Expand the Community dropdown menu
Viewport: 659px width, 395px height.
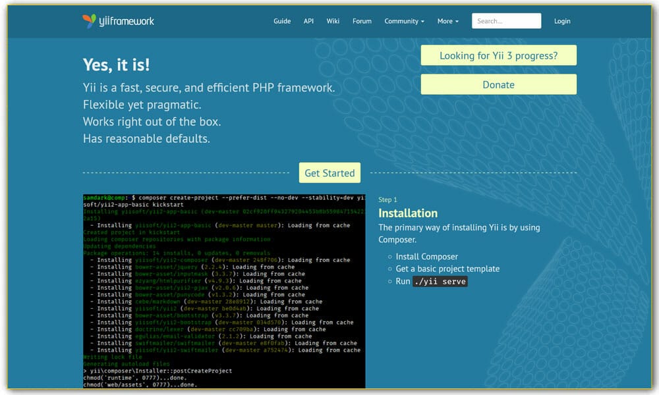pyautogui.click(x=405, y=21)
